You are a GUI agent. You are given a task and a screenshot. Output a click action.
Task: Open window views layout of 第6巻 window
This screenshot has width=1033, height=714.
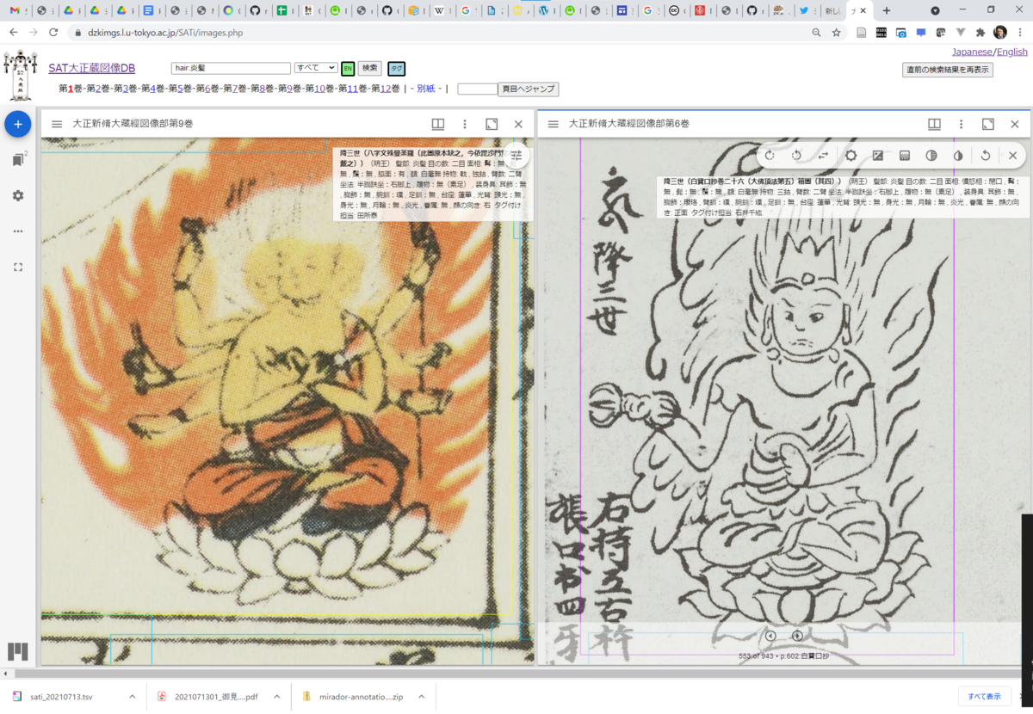tap(935, 124)
